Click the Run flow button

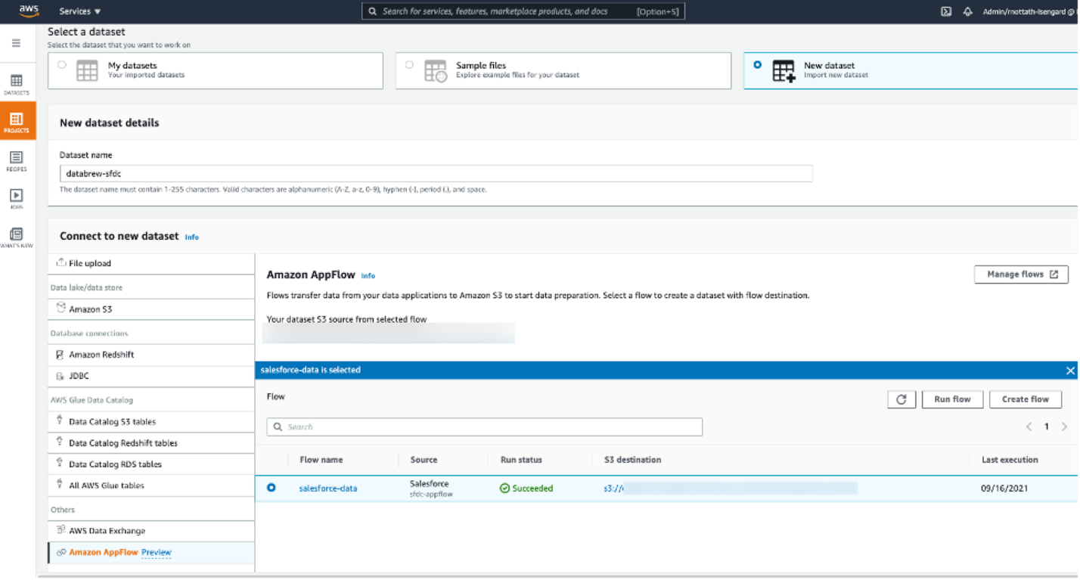tap(952, 399)
